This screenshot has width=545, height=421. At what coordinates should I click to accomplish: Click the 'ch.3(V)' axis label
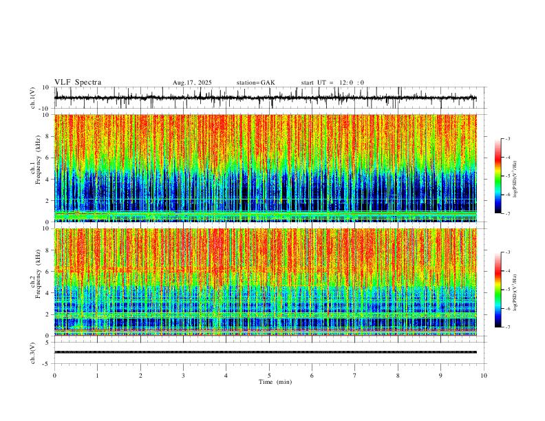[x=33, y=353]
